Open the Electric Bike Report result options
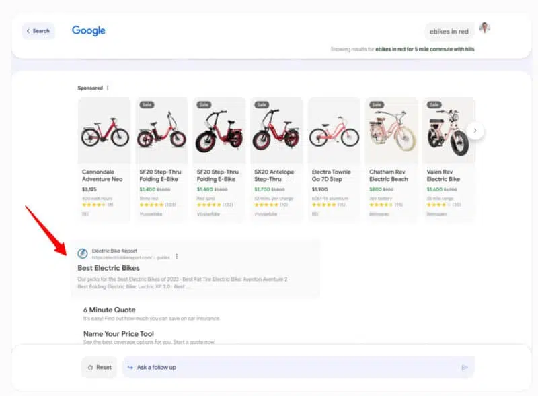Screen dimensions: 538x396 pyautogui.click(x=177, y=256)
